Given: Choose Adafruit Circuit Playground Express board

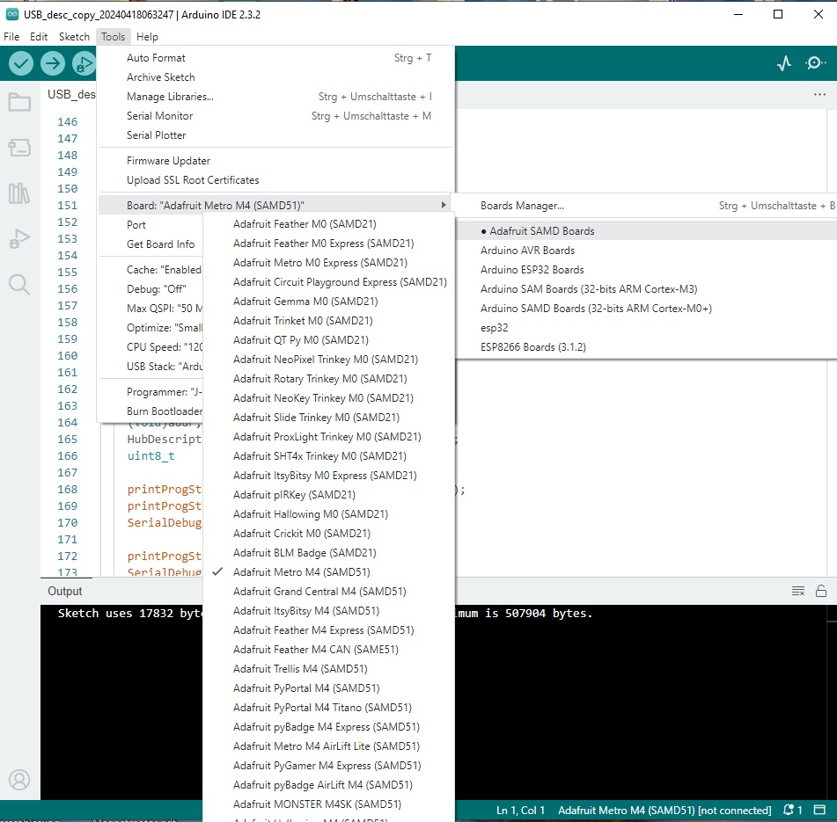Looking at the screenshot, I should 329,282.
